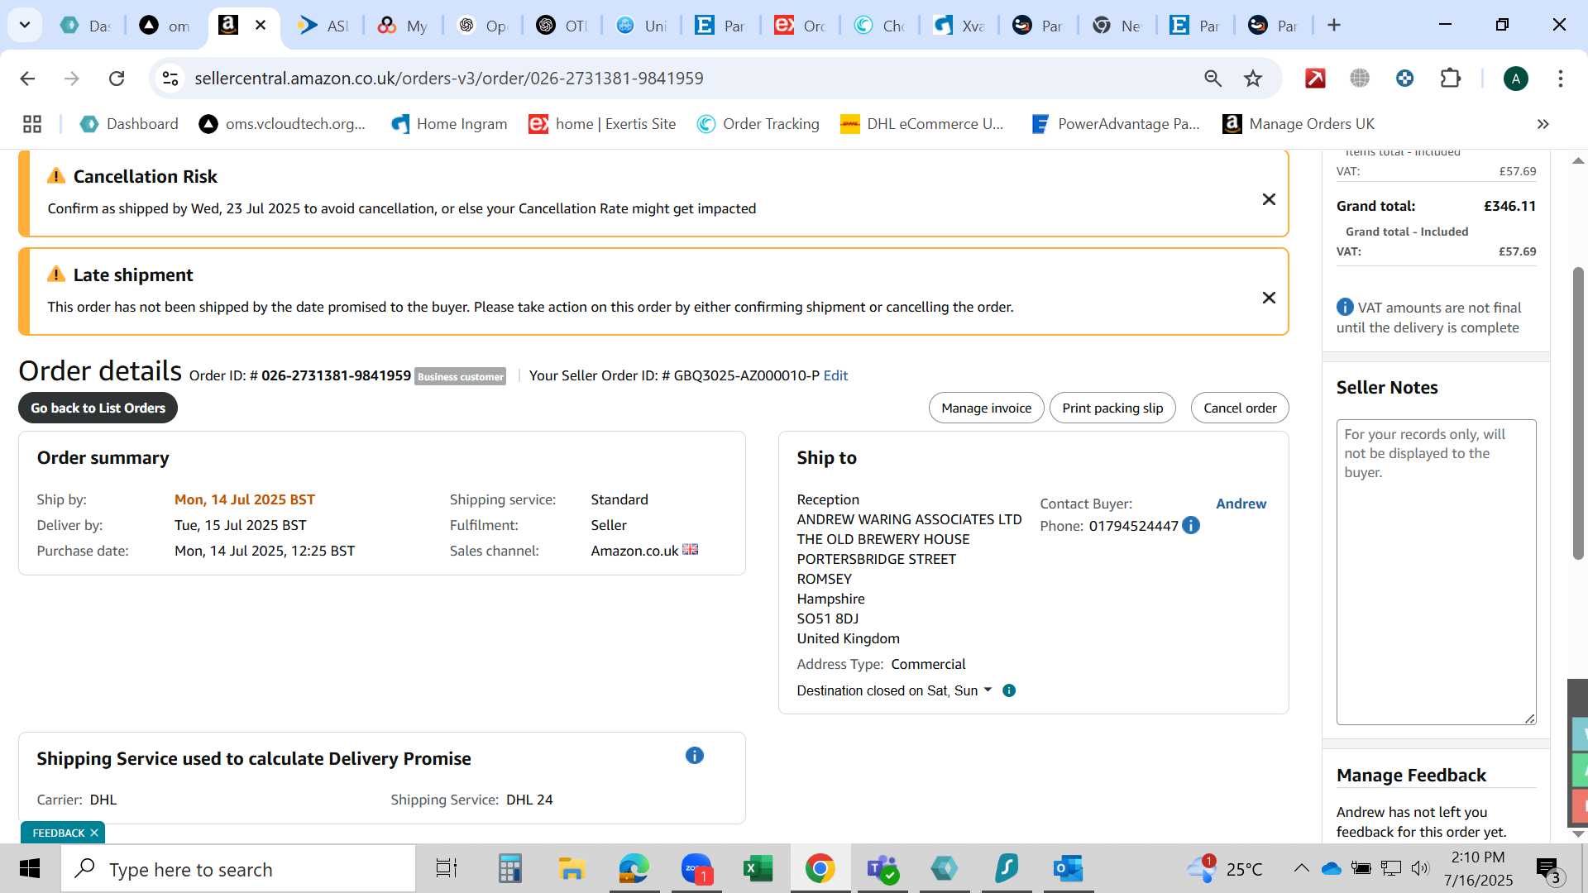Open the DHL eCommerce bookmark
Viewport: 1588px width, 893px height.
coord(921,124)
